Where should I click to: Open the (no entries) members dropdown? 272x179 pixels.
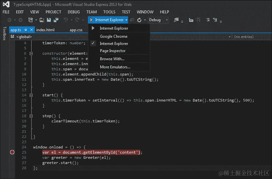(252, 37)
